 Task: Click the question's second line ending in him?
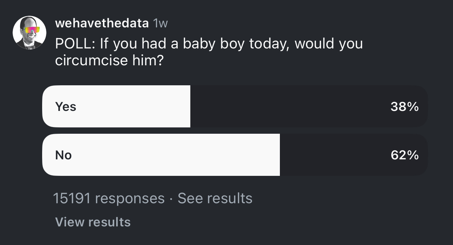[109, 60]
